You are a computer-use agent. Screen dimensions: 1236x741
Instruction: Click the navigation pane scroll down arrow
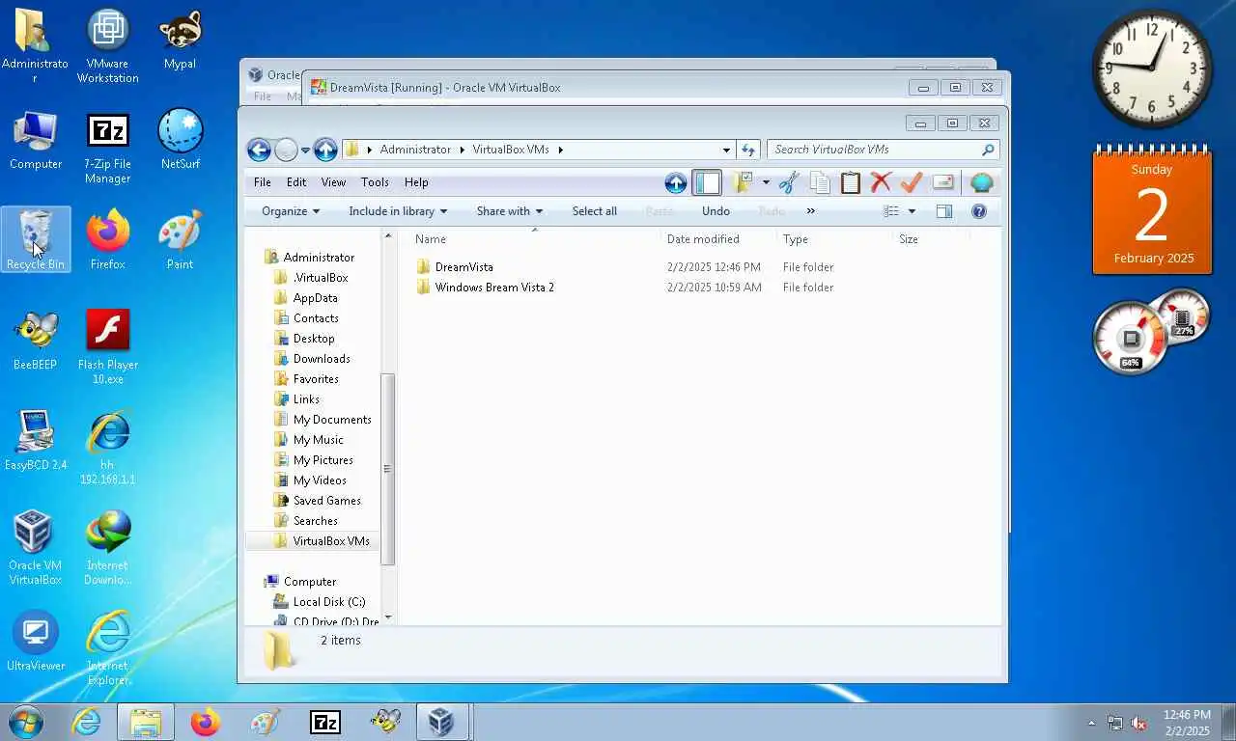388,617
